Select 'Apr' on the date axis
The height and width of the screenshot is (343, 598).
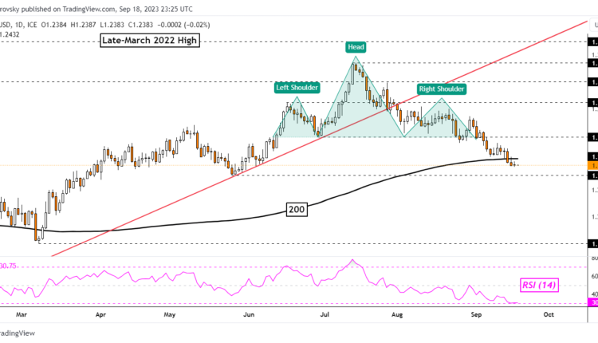(x=101, y=314)
